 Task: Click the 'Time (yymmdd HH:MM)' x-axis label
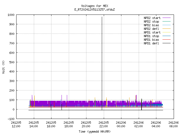pyautogui.click(x=95, y=131)
